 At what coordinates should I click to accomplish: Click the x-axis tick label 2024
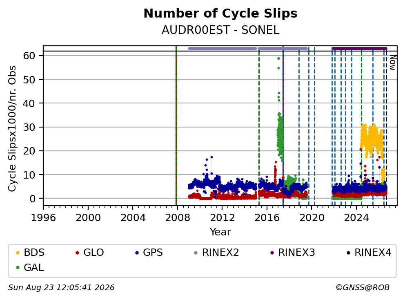pos(356,218)
